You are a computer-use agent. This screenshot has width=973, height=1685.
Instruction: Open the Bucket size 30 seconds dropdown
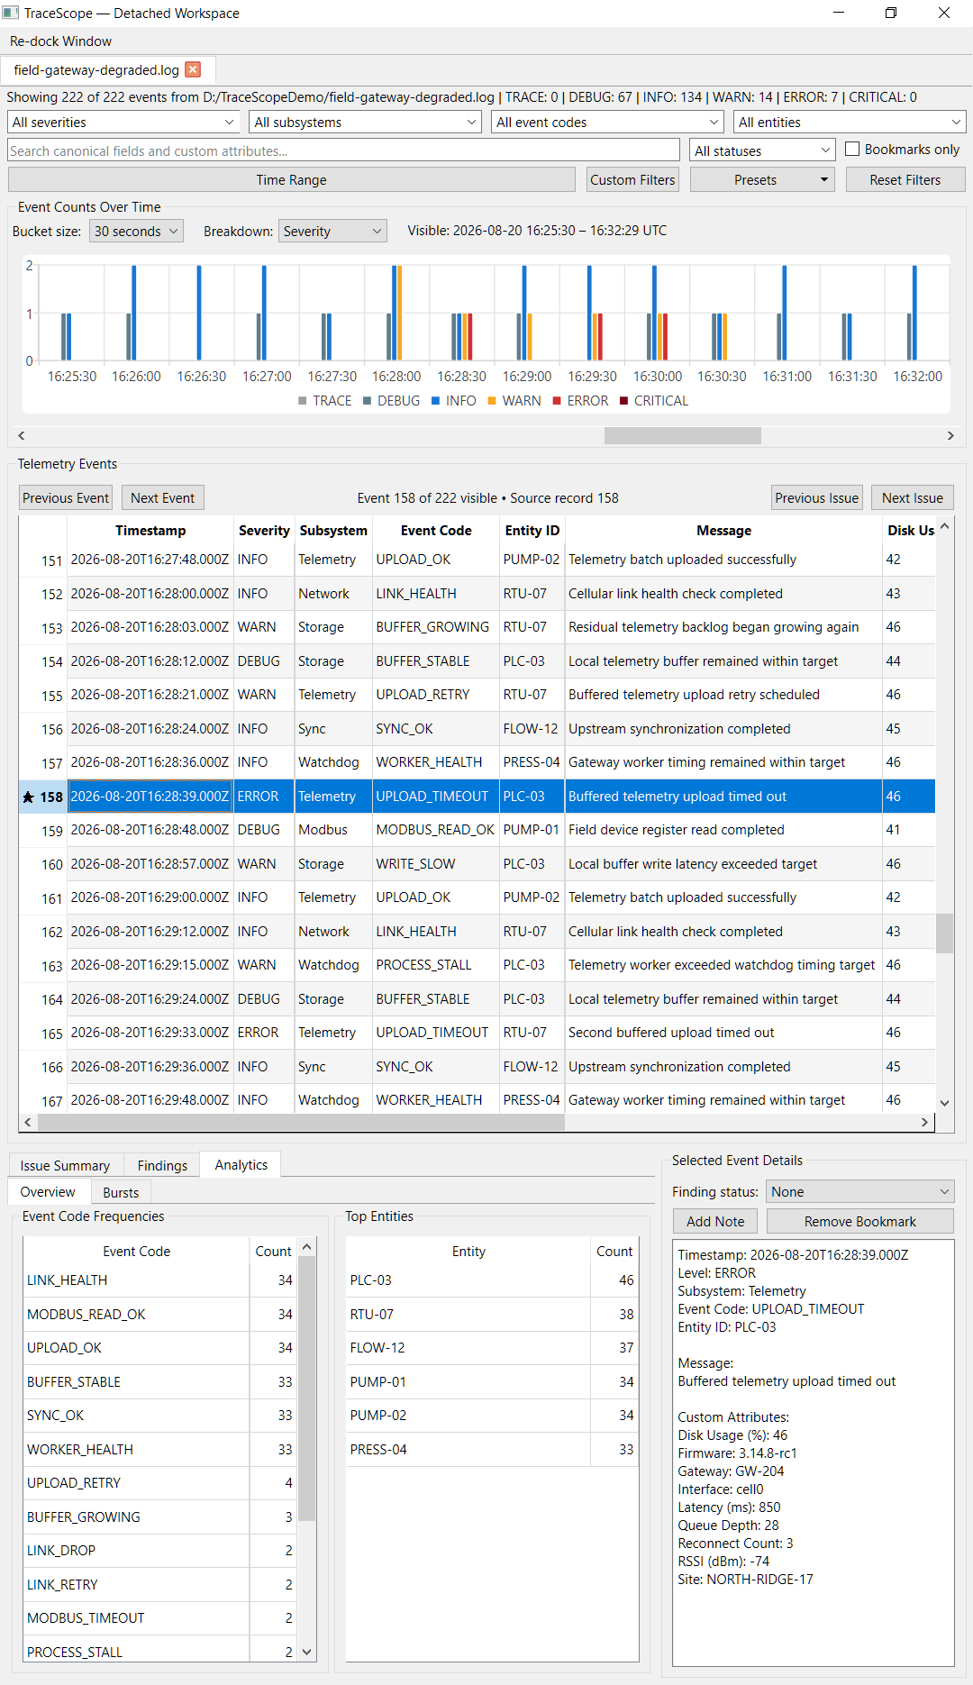[x=136, y=231]
